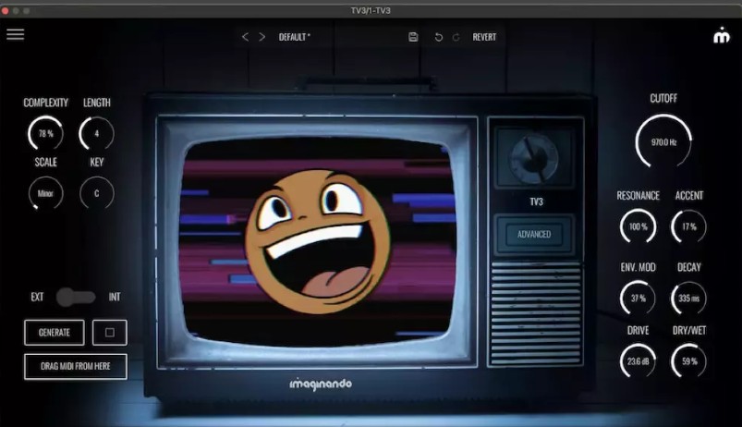Viewport: 742px width, 427px height.
Task: Click the TV channel dial knob
Action: click(534, 158)
